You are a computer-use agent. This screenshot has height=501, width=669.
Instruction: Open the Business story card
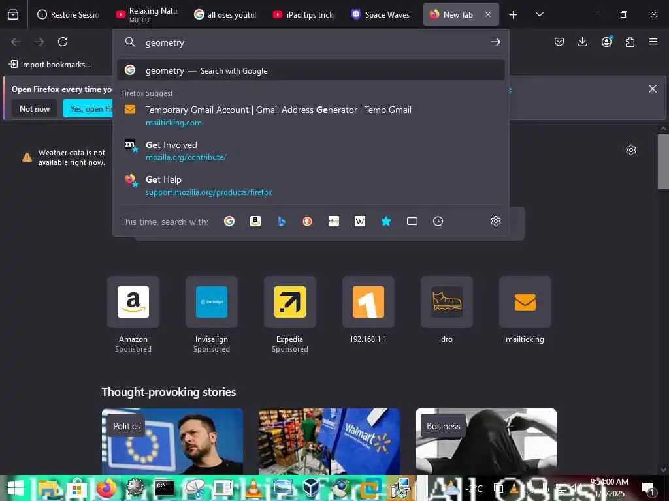coord(486,442)
